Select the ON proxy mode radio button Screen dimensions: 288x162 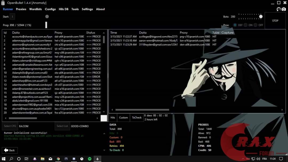click(x=245, y=25)
